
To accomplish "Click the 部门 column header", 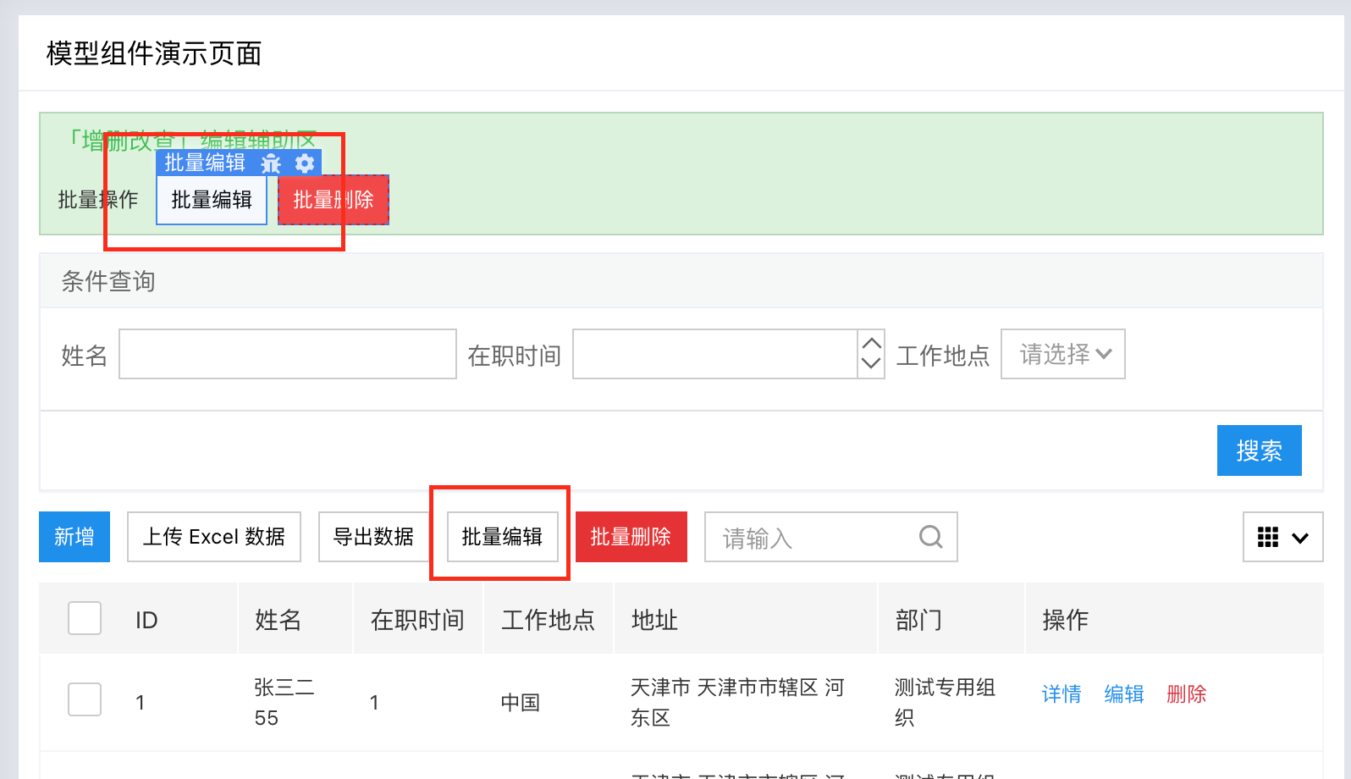I will tap(918, 621).
